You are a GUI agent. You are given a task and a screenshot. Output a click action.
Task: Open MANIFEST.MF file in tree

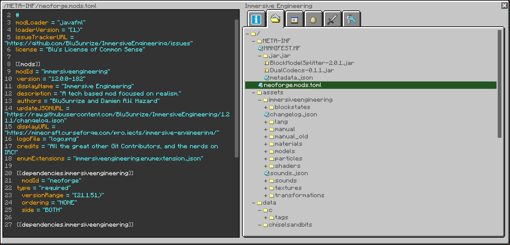tap(282, 48)
